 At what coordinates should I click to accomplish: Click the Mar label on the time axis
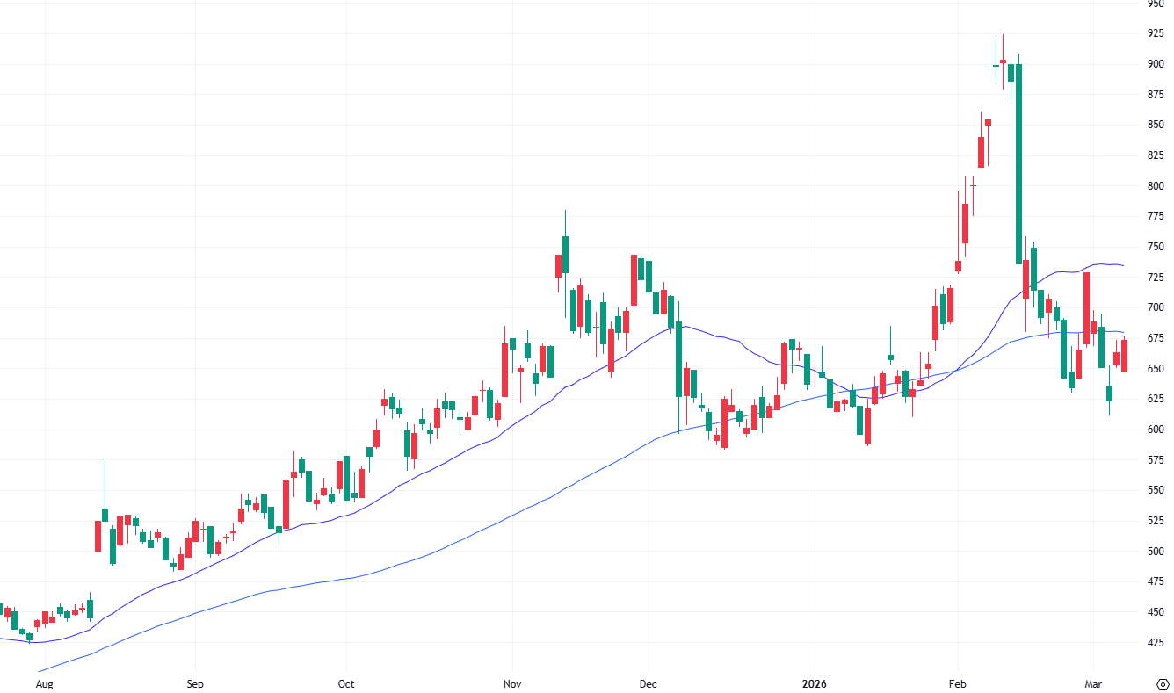point(1094,683)
